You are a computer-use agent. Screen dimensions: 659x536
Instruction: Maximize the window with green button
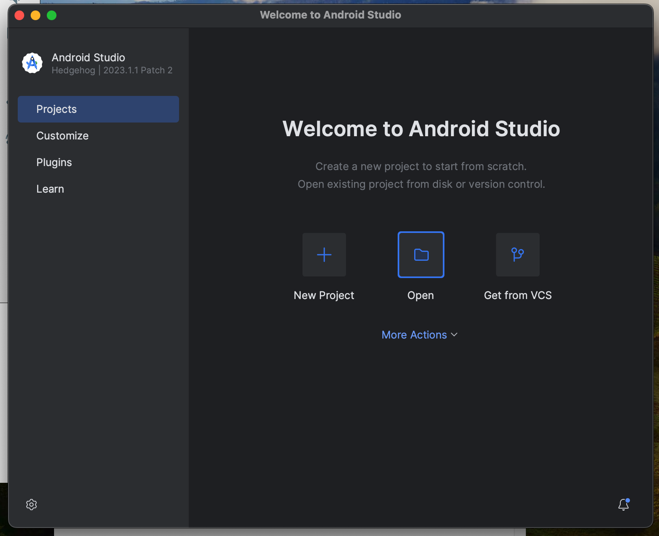[x=52, y=15]
